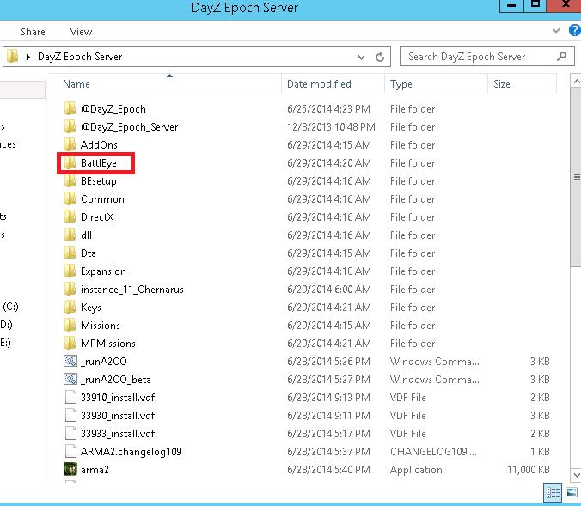Select the instance_11_Chernarus folder name
This screenshot has height=506, width=581.
pos(132,290)
